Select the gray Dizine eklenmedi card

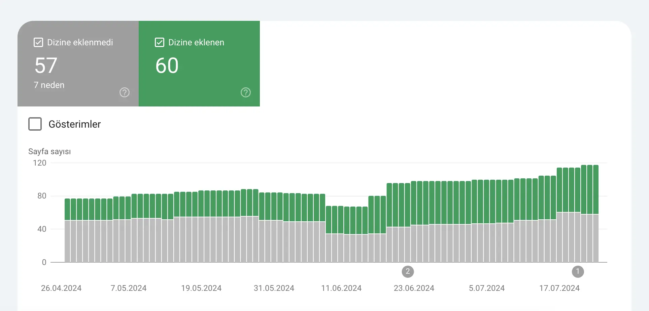[x=78, y=64]
